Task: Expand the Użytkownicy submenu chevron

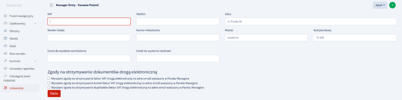Action: (35, 24)
